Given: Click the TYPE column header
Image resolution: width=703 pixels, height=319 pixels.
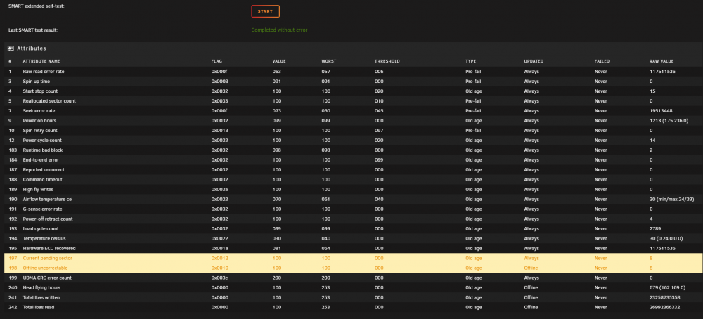Looking at the screenshot, I should point(470,61).
